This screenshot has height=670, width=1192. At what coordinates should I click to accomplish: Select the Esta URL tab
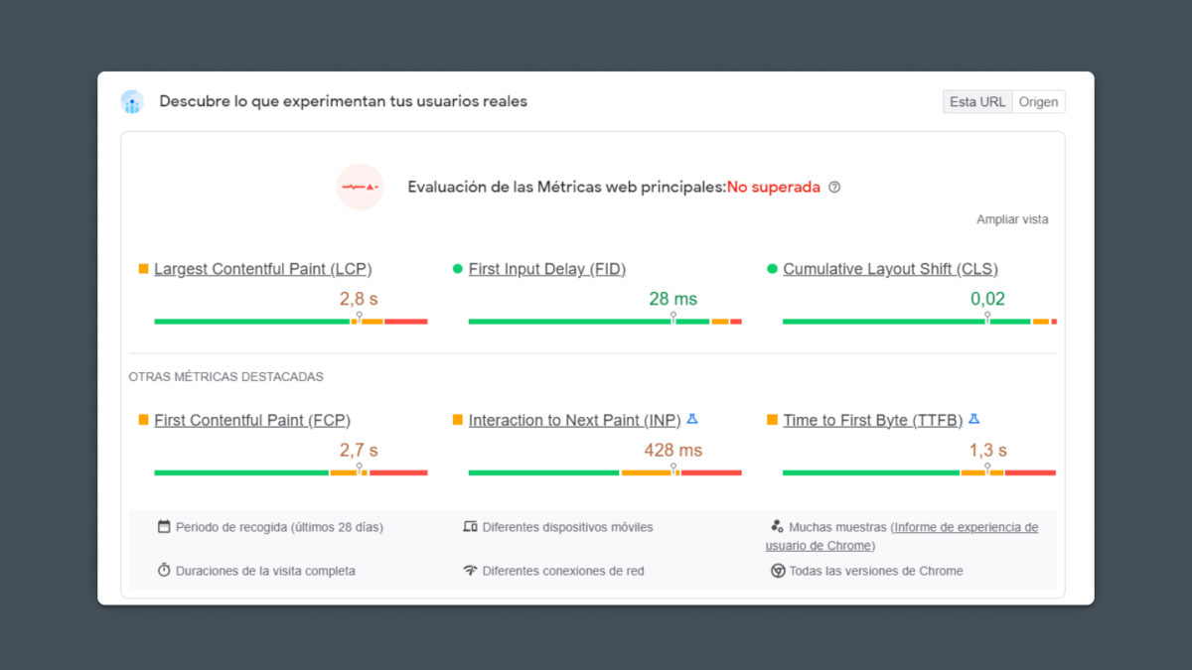pyautogui.click(x=976, y=101)
